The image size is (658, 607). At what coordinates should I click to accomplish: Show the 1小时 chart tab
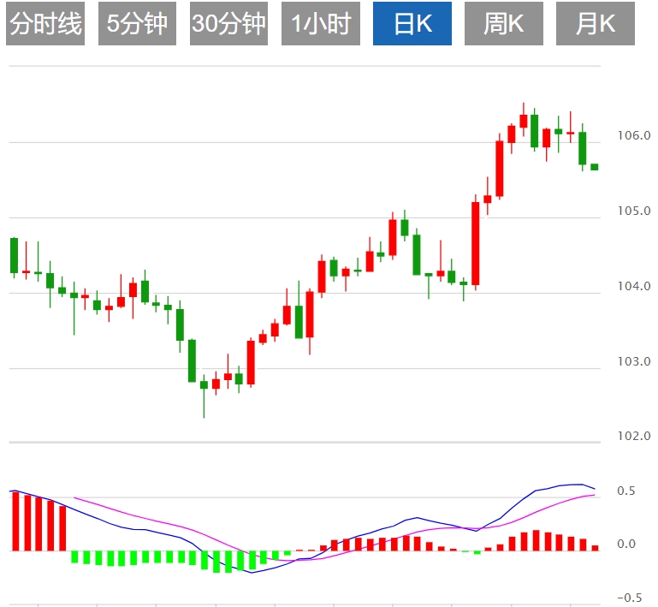pos(321,24)
